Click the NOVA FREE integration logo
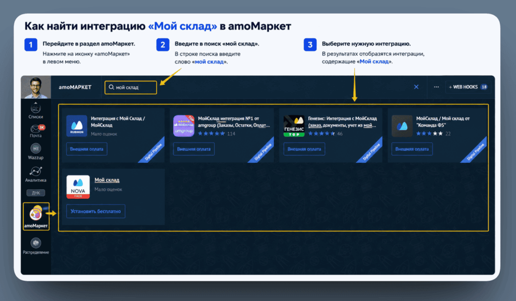This screenshot has width=516, height=301. click(x=78, y=187)
